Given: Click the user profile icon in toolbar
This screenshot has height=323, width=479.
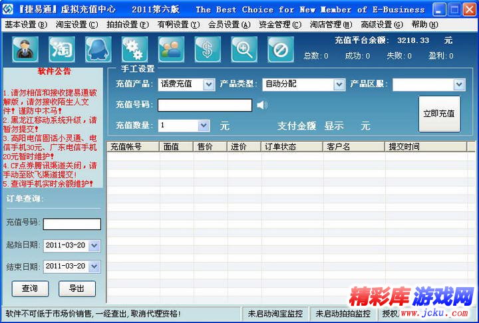Looking at the screenshot, I should tap(25, 49).
